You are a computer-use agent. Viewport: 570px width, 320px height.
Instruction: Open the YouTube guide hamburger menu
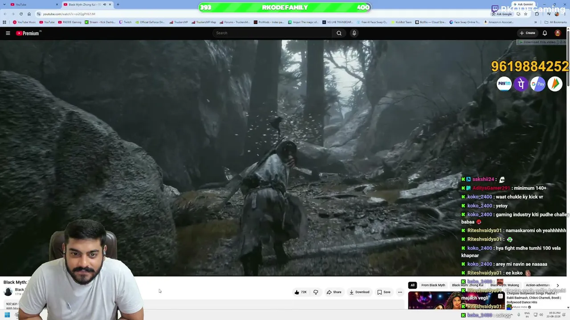coord(8,33)
